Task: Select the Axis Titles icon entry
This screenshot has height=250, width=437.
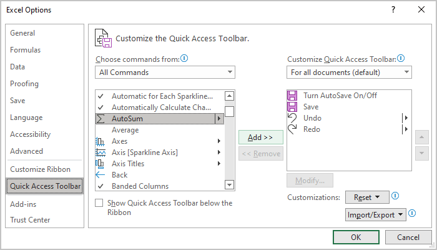Action: (x=100, y=164)
